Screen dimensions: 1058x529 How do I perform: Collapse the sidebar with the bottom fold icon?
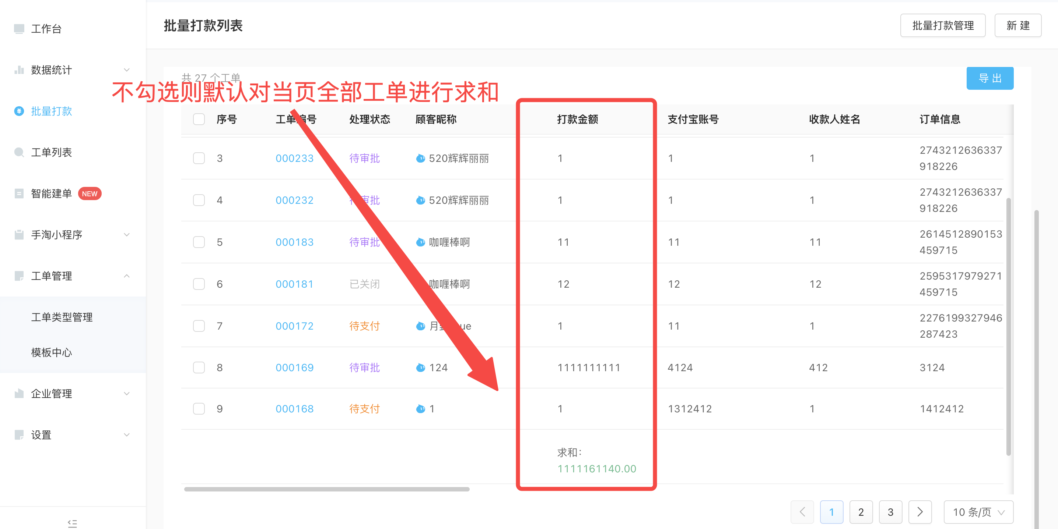point(72,523)
